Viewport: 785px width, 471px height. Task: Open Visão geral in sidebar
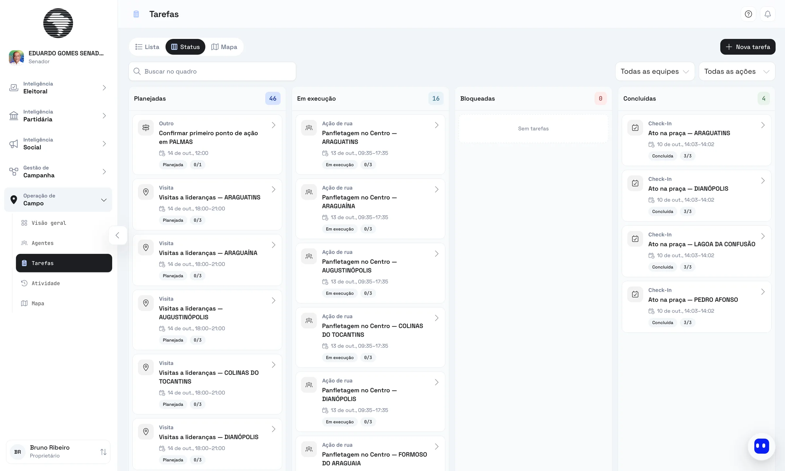tap(64, 223)
